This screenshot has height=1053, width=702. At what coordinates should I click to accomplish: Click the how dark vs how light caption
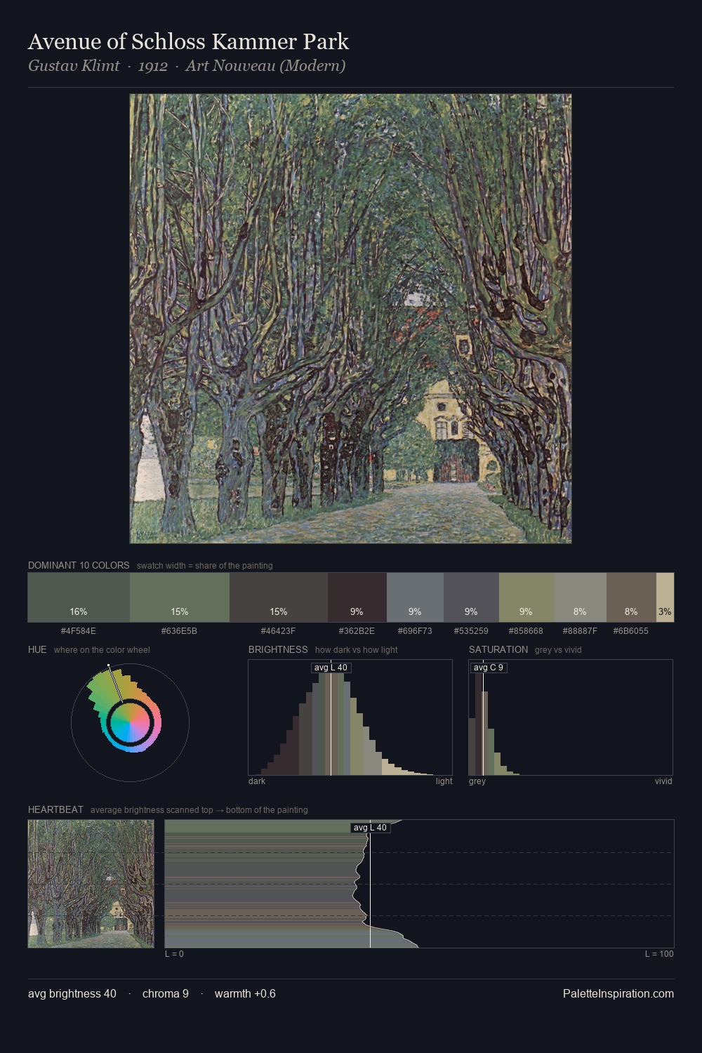pos(356,650)
